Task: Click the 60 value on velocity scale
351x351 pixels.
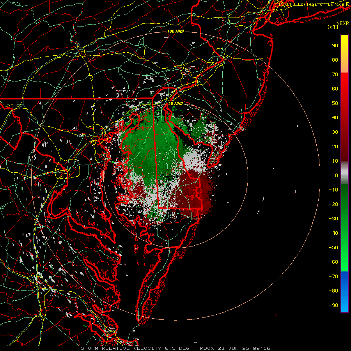Action: pos(335,89)
